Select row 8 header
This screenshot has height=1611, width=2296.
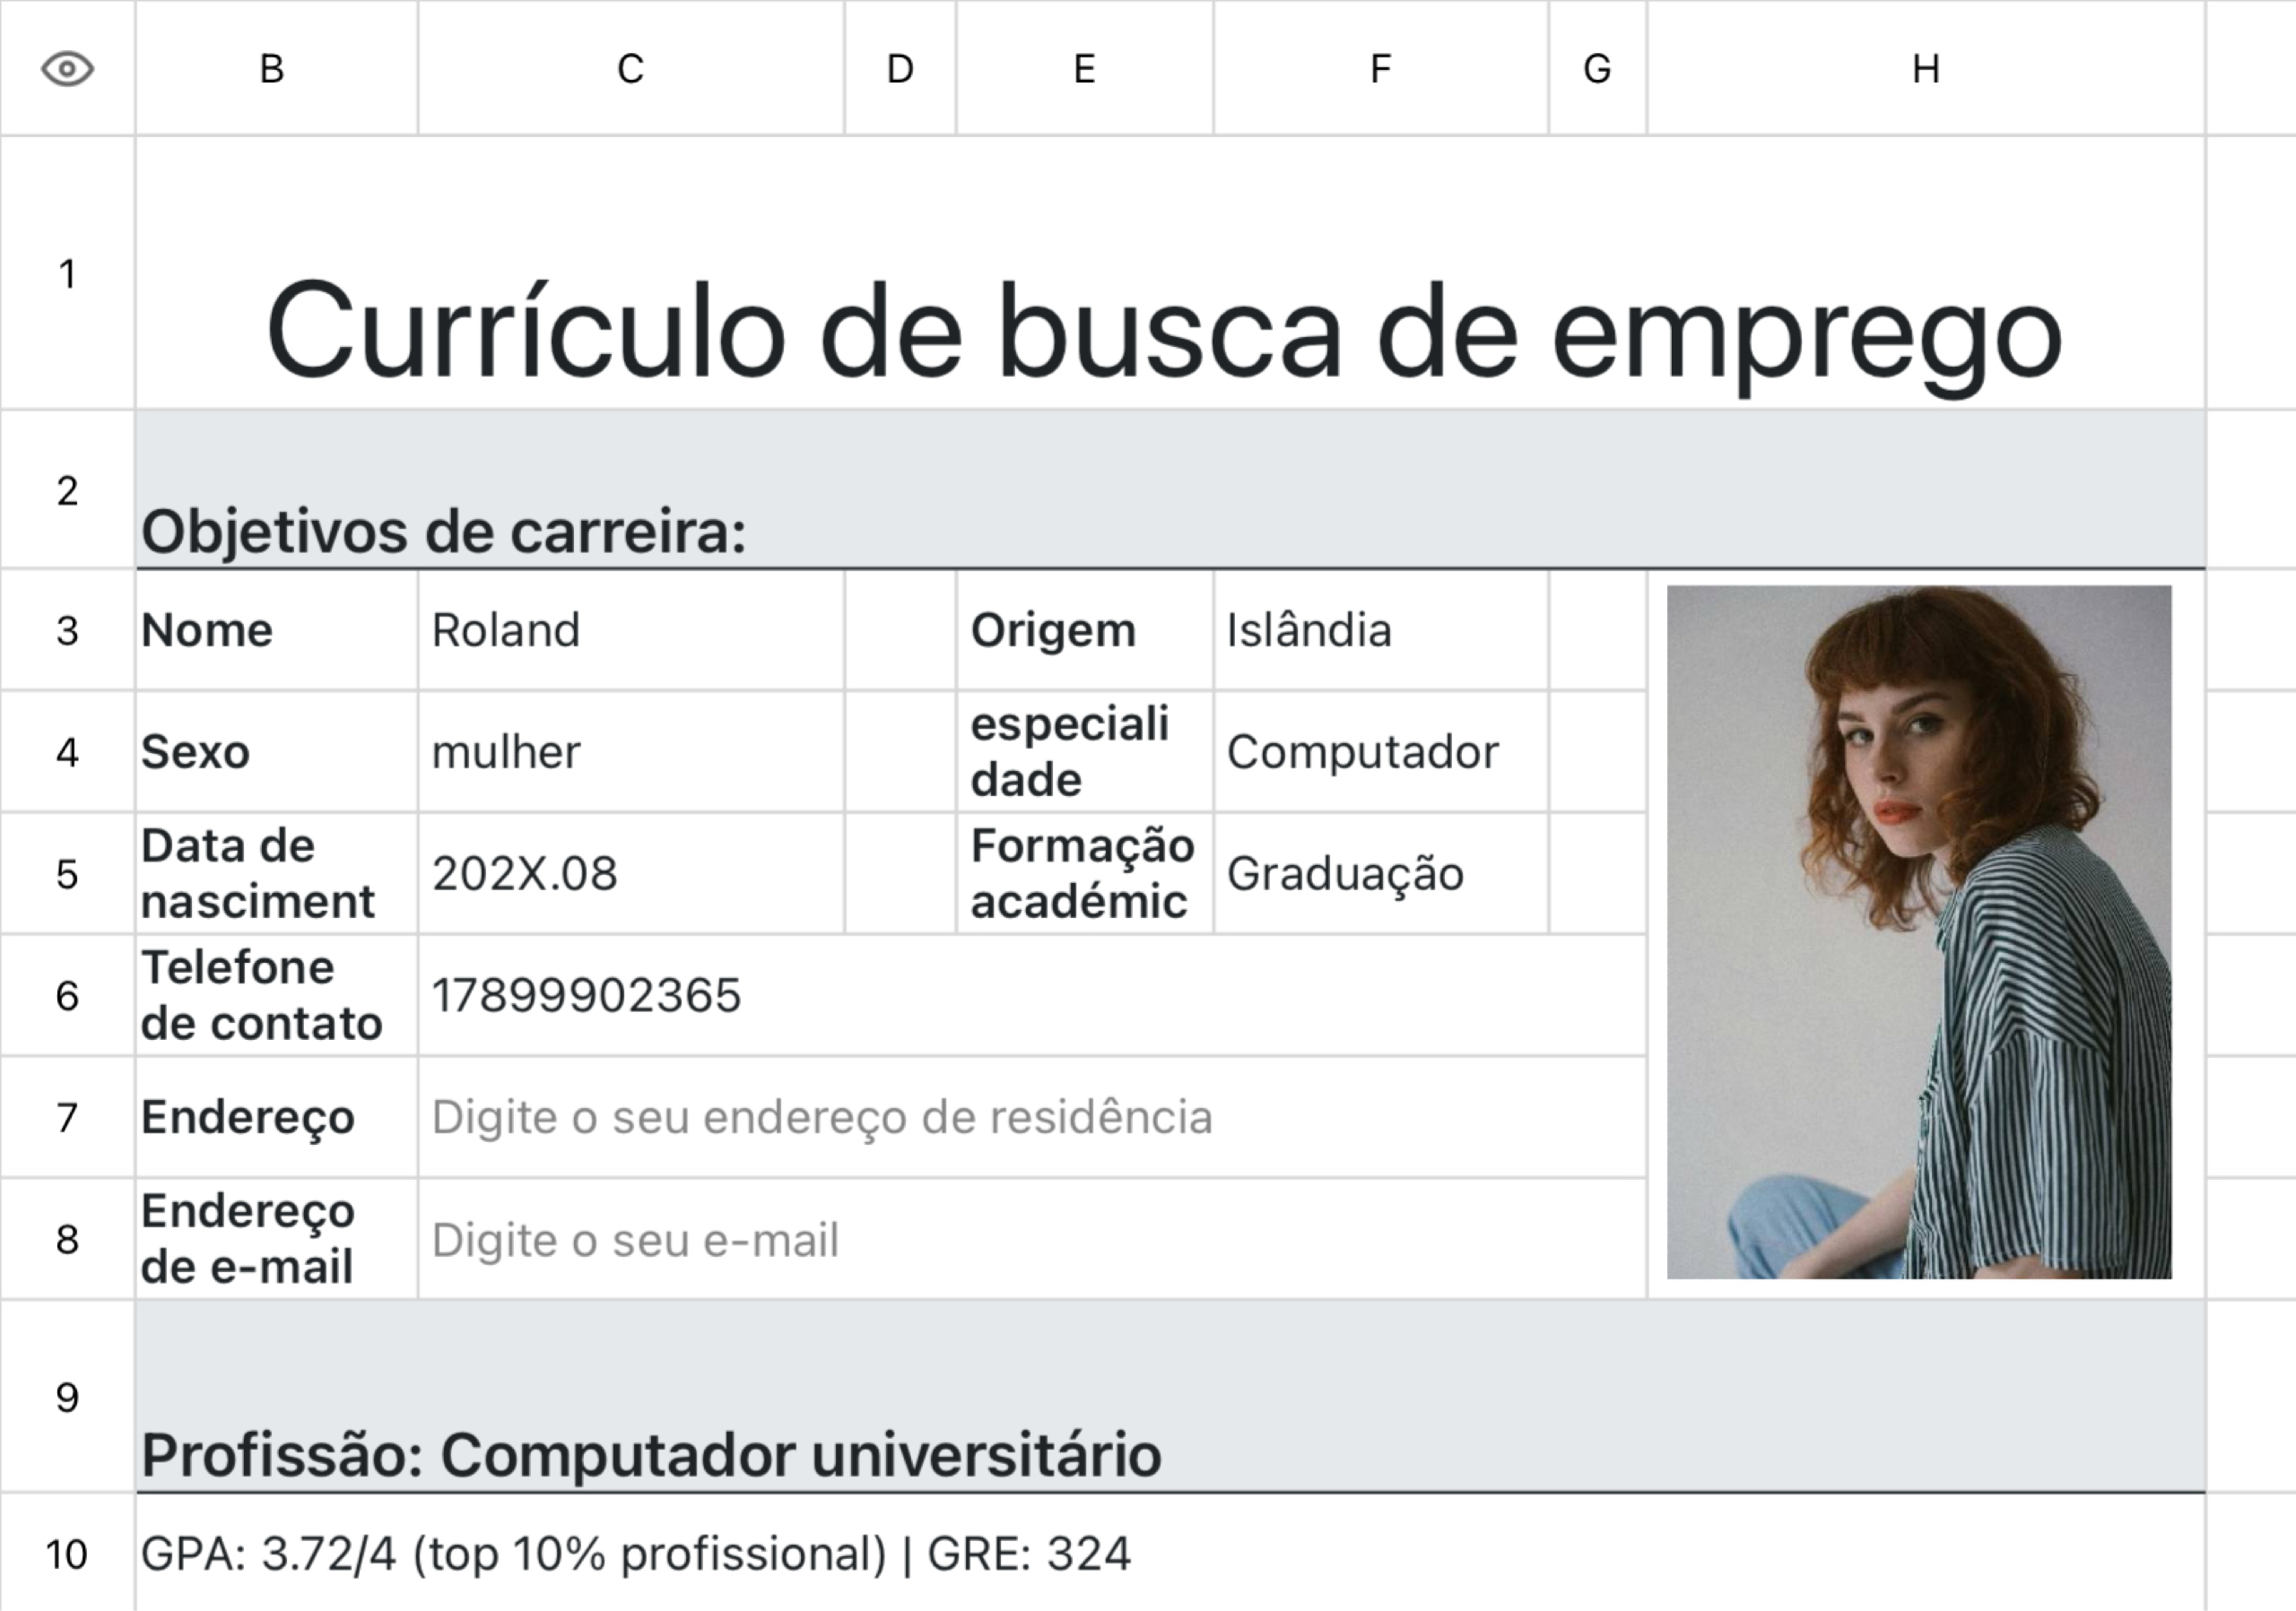(x=67, y=1239)
